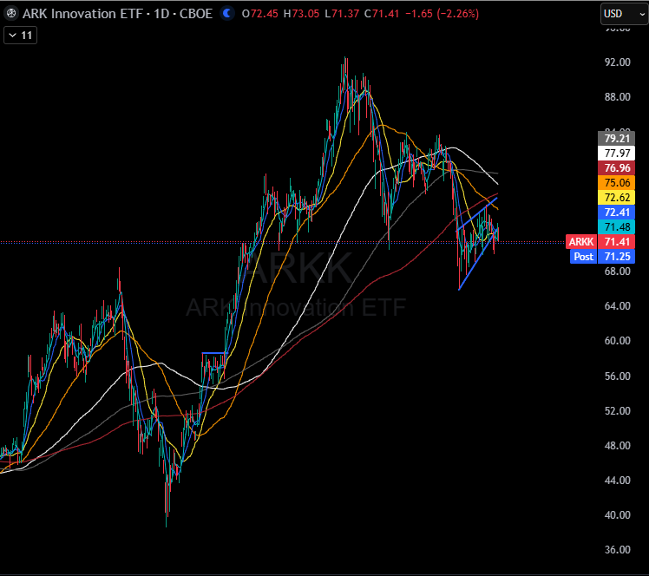
Task: Click the 40.00 price axis label
Action: coord(617,514)
